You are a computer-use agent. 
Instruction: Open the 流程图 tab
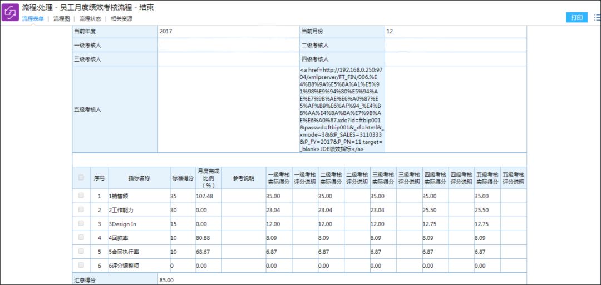(x=61, y=18)
